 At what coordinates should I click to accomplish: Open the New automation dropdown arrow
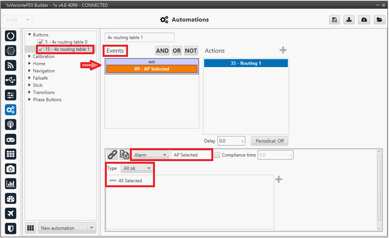[92, 228]
